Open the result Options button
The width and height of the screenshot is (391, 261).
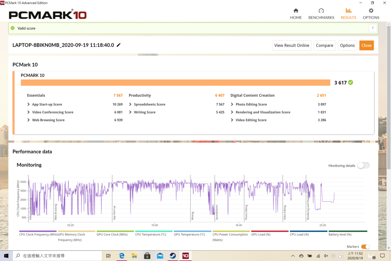pyautogui.click(x=347, y=45)
